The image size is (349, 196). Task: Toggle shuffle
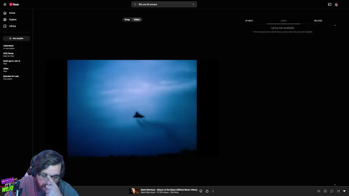point(338,191)
